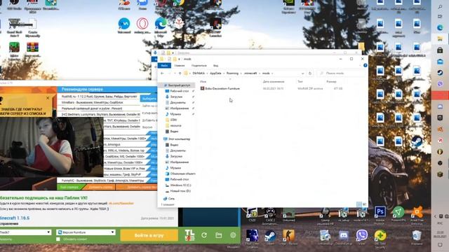Open Voicemod desktop icon
This screenshot has width=449, height=252.
124,25
